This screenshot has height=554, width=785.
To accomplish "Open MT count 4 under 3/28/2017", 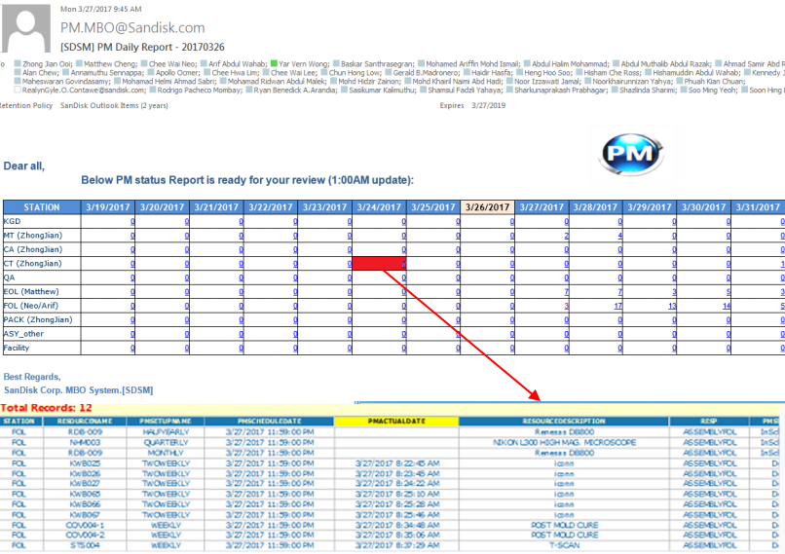I will click(618, 237).
